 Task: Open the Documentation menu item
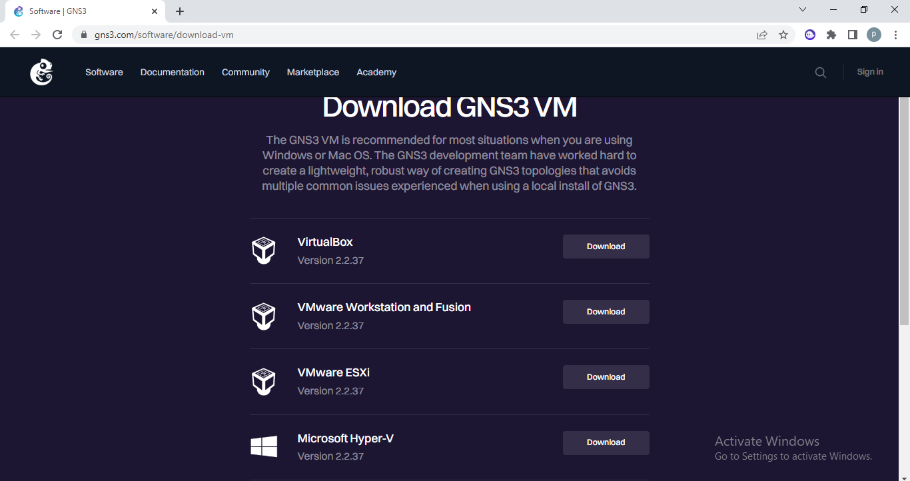[172, 72]
